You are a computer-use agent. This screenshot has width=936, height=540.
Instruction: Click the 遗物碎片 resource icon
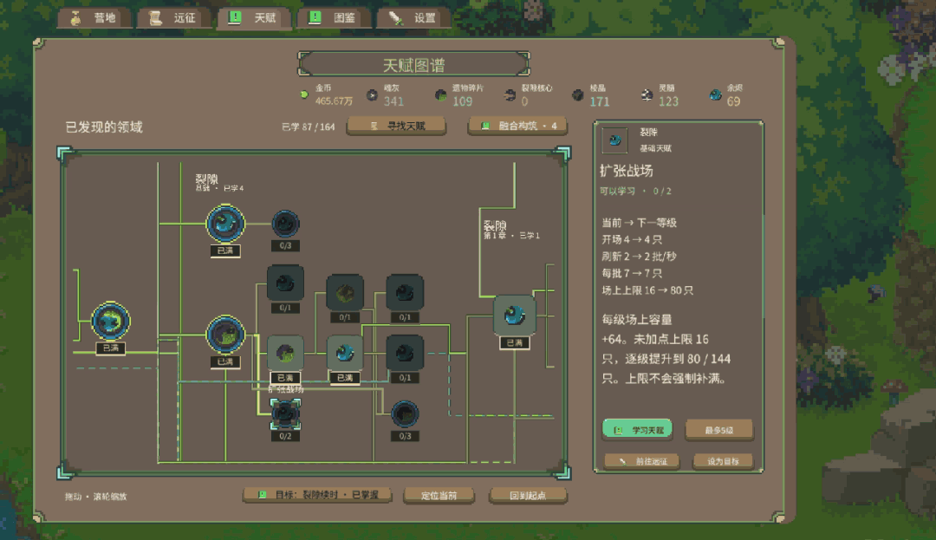[440, 94]
